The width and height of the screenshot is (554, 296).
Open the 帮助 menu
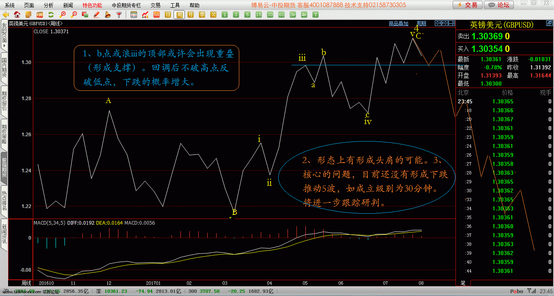pos(194,5)
